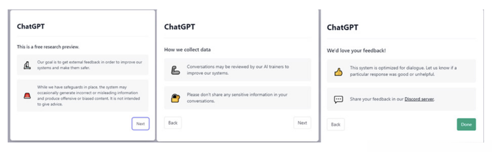Screen dimensions: 492x155
Task: Click the 'How we collect data' heading
Action: [187, 50]
